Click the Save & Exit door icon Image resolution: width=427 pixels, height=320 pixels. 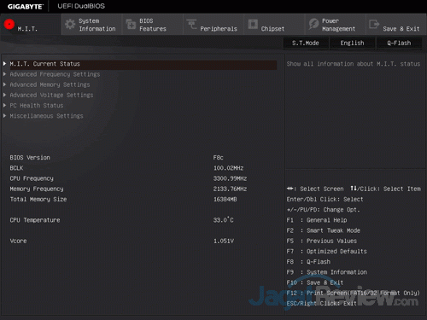374,25
